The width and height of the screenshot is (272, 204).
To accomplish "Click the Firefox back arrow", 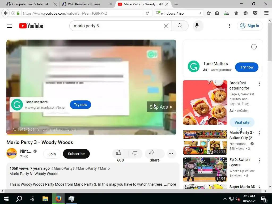I will pyautogui.click(x=6, y=13).
